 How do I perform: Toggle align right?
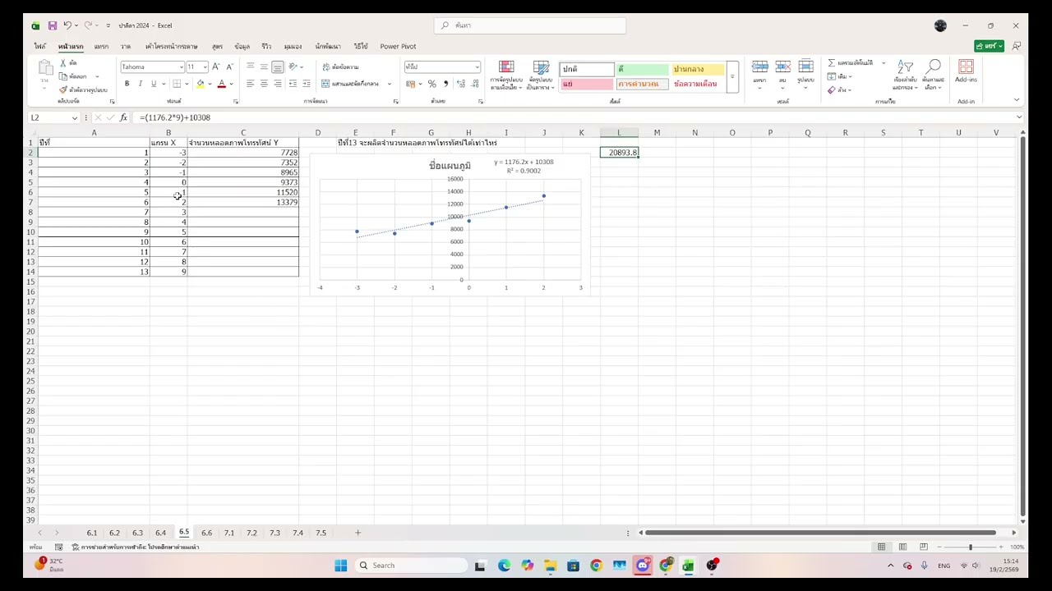pos(278,84)
